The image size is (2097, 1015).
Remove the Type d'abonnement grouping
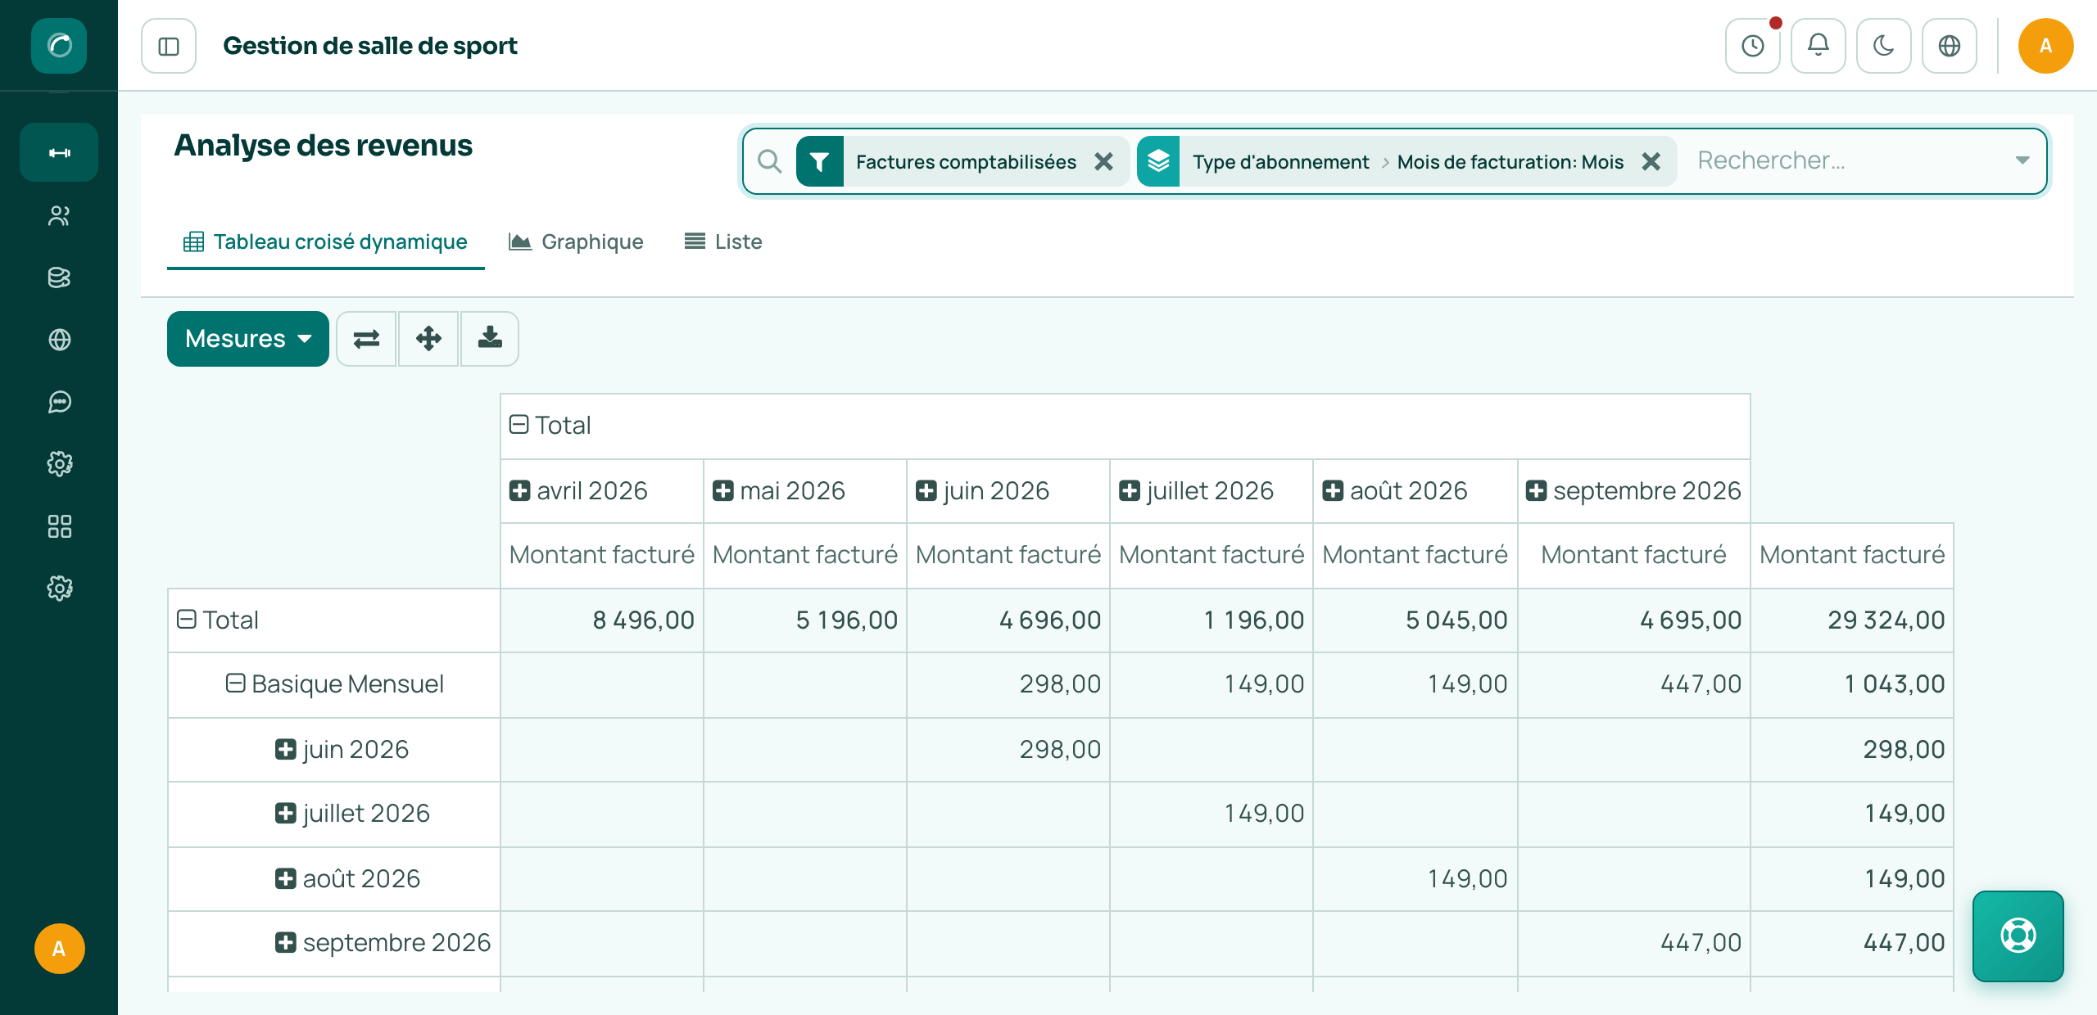tap(1651, 161)
